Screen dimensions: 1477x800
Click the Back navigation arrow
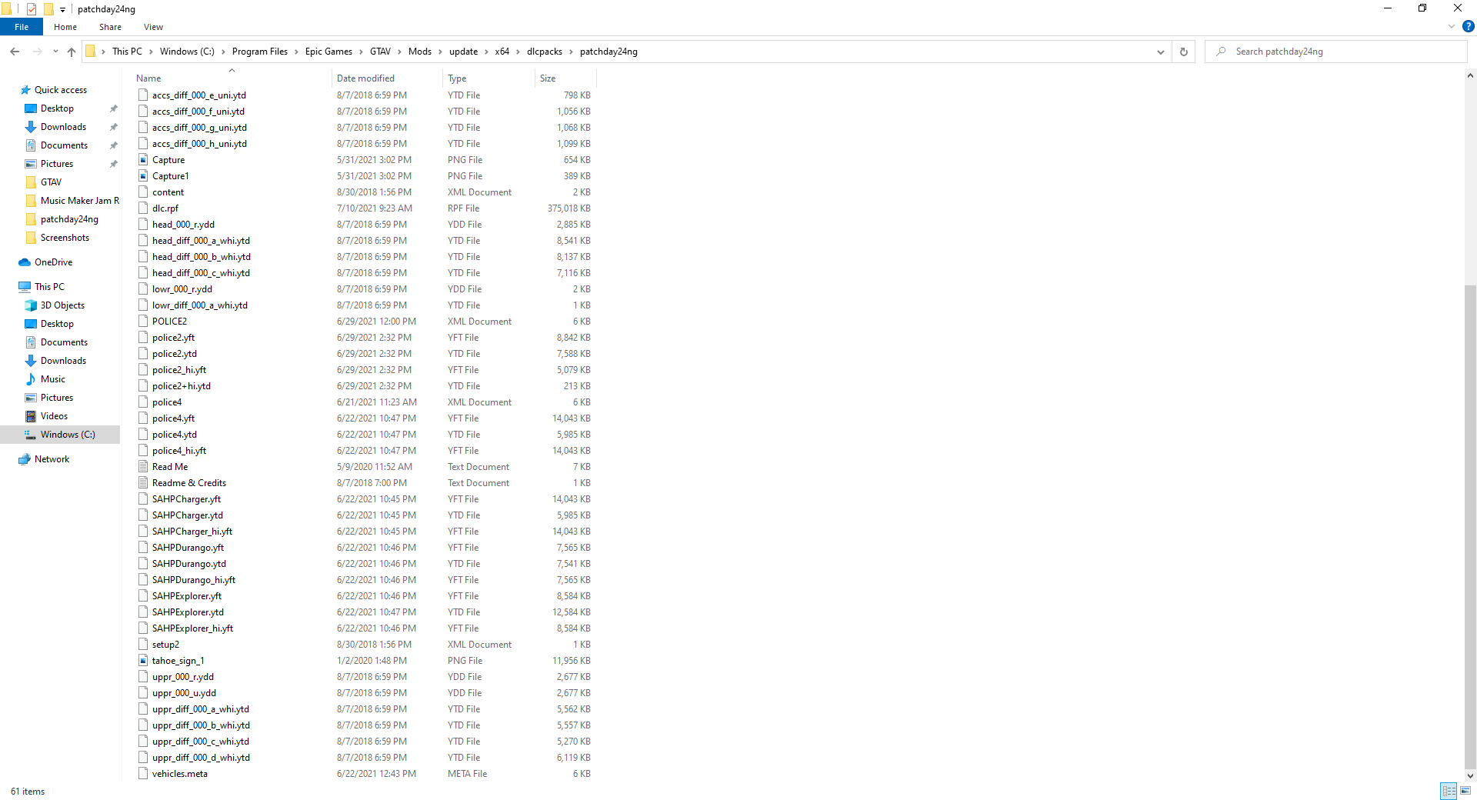[x=15, y=52]
